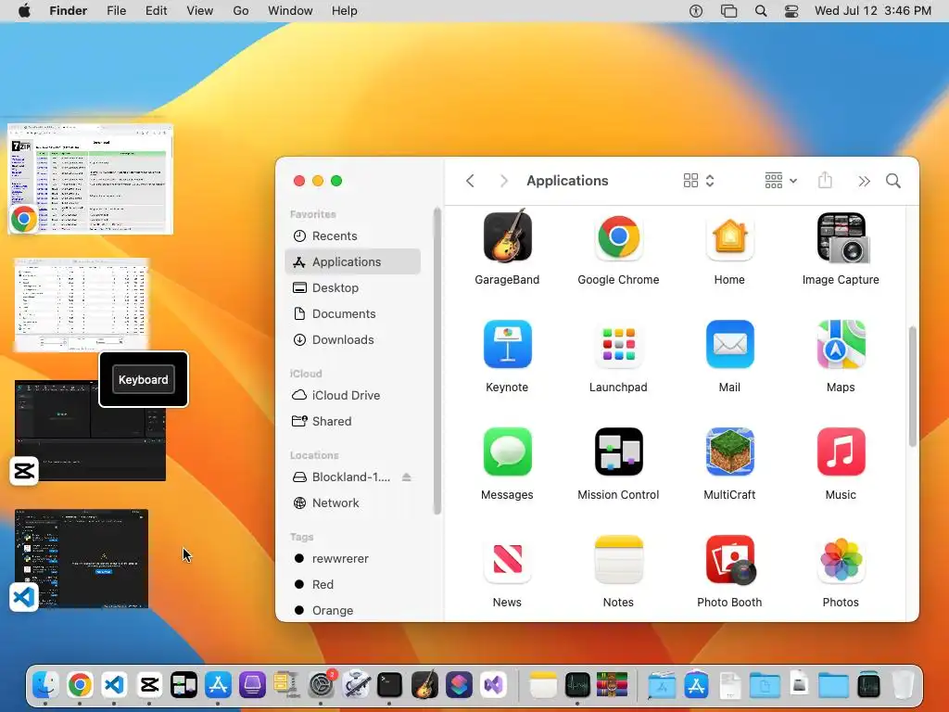Go forward in Finder window
949x712 pixels.
(503, 181)
